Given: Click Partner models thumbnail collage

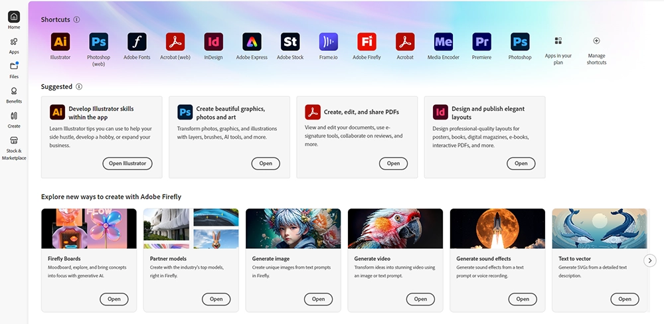Looking at the screenshot, I should pyautogui.click(x=191, y=228).
